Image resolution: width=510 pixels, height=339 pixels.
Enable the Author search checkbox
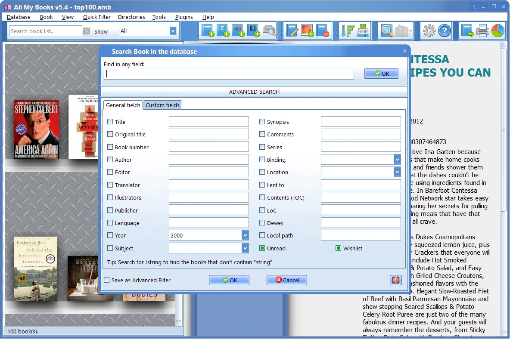[x=110, y=160]
